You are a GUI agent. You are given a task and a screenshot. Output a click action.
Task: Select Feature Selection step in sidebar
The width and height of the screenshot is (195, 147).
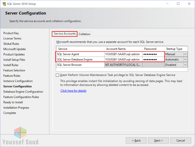tap(14, 70)
